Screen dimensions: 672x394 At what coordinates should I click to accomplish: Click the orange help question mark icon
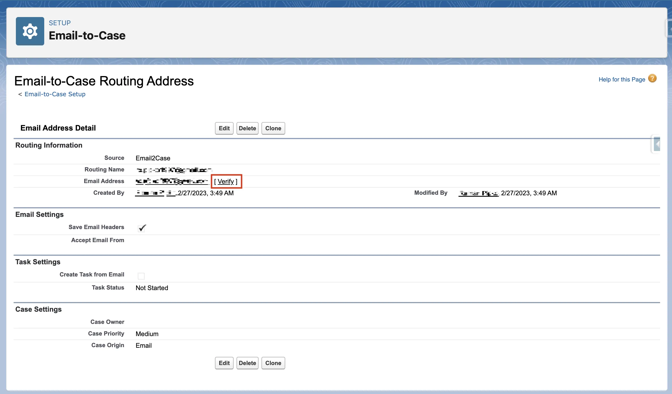click(x=652, y=79)
